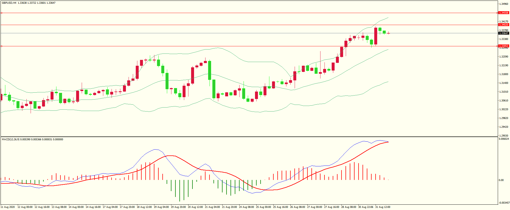The height and width of the screenshot is (210, 510).
Task: Select the 1.34558 red price line label
Action: (504, 13)
